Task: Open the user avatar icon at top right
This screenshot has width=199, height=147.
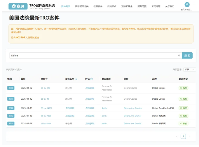Action: coord(187,5)
